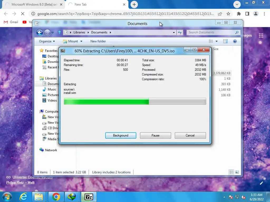Image resolution: width=270 pixels, height=202 pixels.
Task: Expand the address bar history dropdown
Action: 174,32
